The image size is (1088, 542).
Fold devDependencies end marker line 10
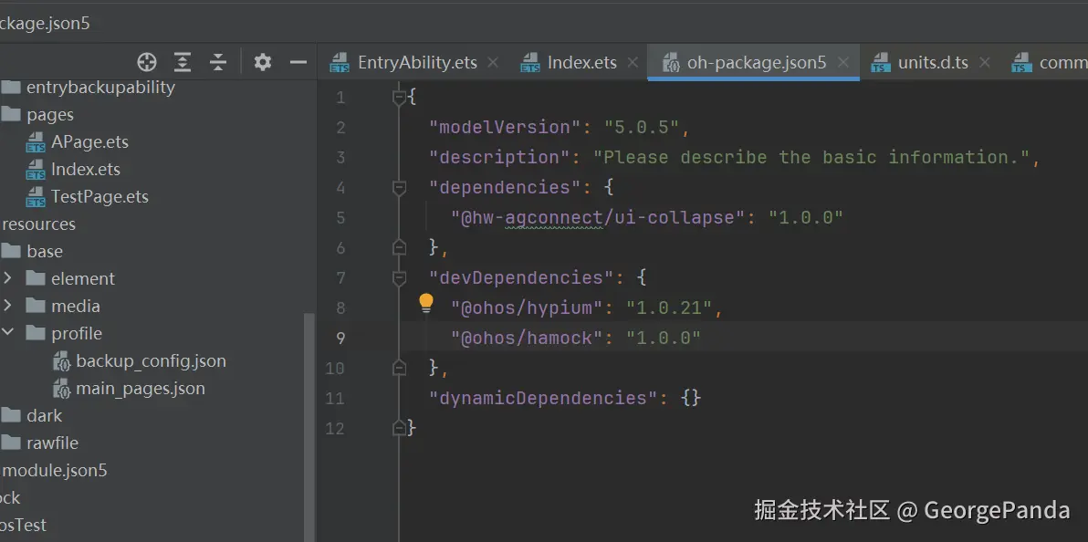tap(399, 367)
